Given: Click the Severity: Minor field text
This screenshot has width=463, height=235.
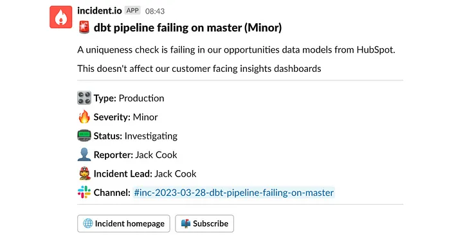Looking at the screenshot, I should click(x=126, y=117).
